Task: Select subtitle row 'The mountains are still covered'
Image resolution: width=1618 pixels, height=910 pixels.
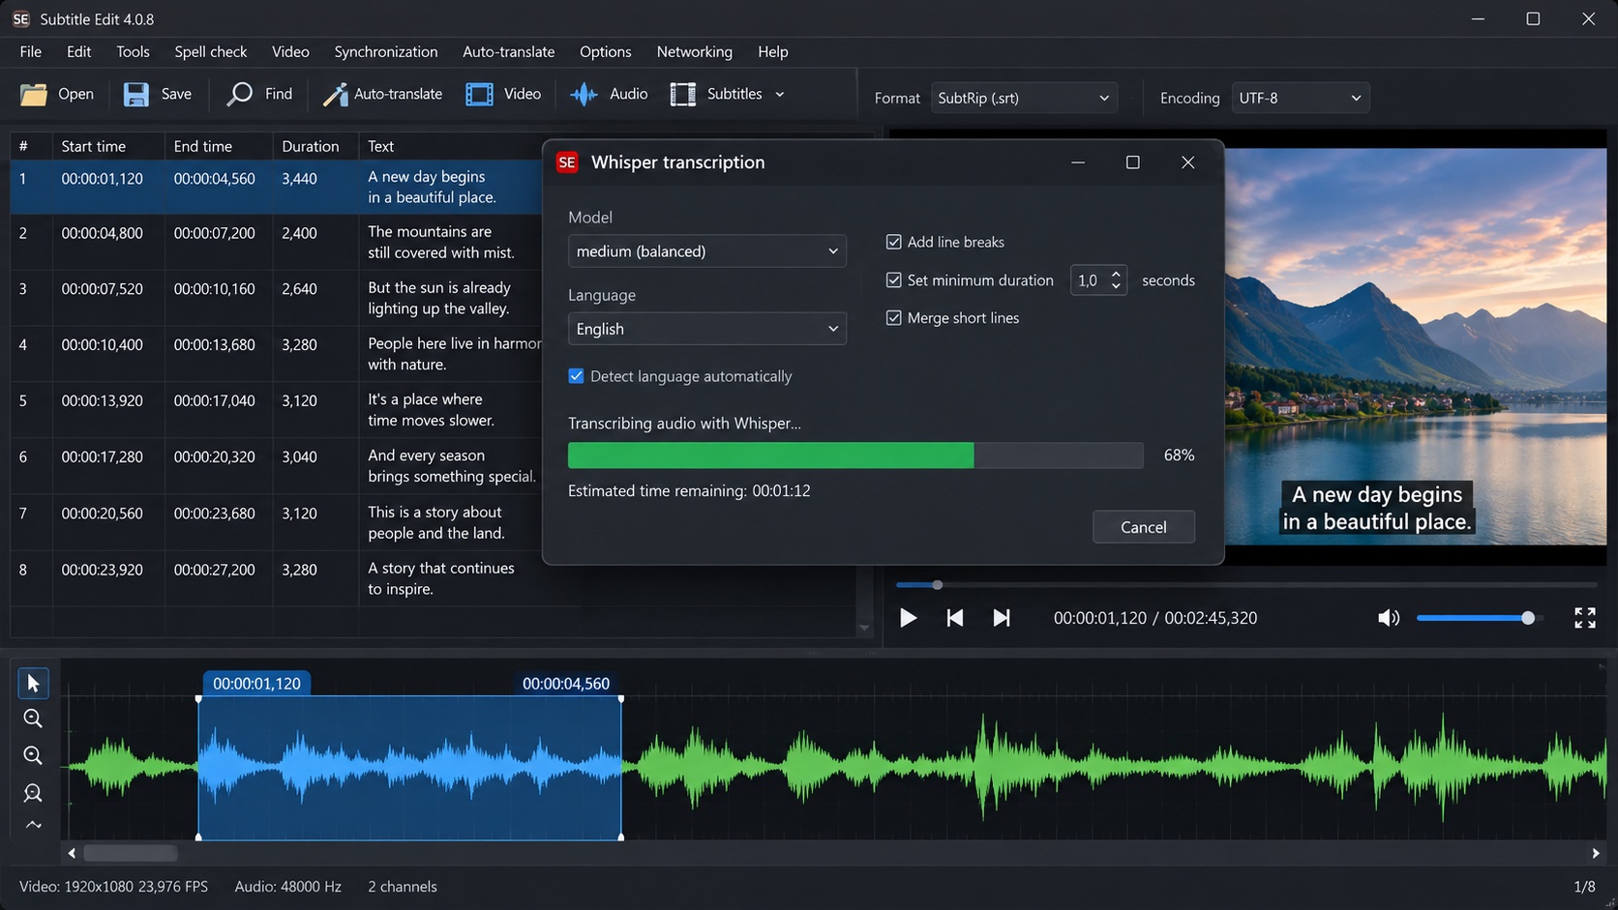Action: tap(277, 243)
